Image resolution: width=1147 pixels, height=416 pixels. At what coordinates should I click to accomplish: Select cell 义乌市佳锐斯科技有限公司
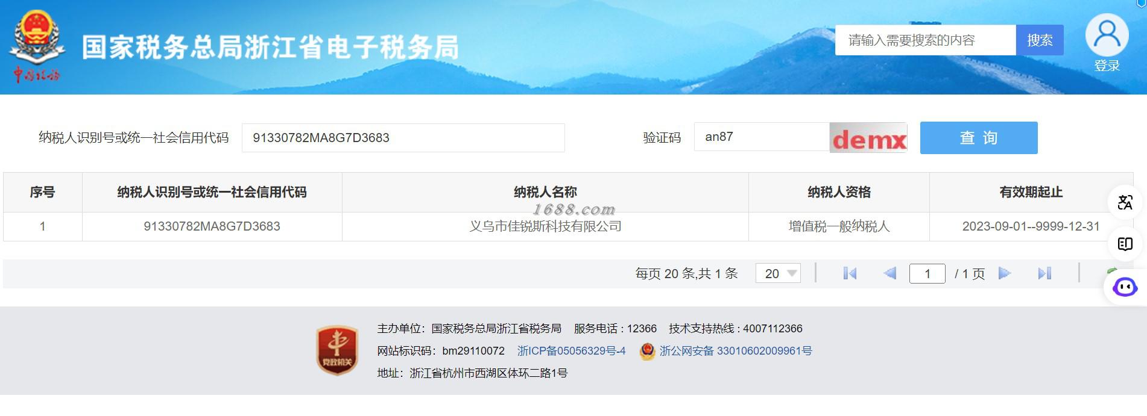[545, 226]
